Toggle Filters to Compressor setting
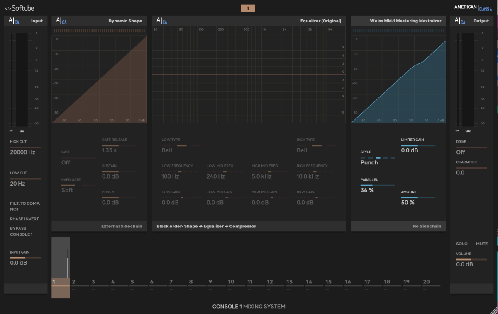This screenshot has width=498, height=314. coord(25,206)
